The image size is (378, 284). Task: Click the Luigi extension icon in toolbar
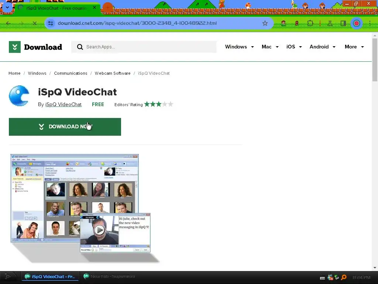click(283, 23)
